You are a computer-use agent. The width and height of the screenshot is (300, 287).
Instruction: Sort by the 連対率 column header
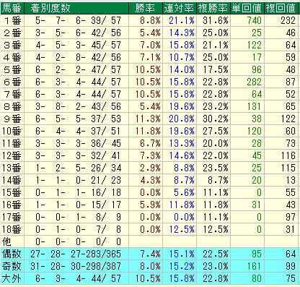pyautogui.click(x=180, y=8)
